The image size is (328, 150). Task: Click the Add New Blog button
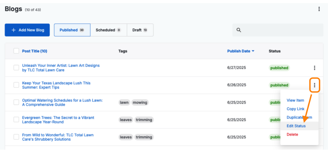click(x=27, y=30)
